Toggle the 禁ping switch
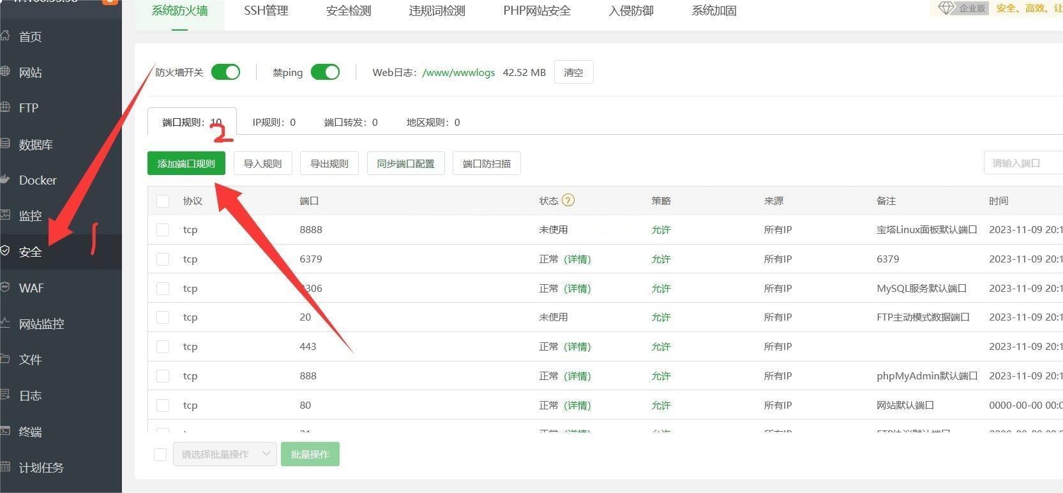 coord(325,72)
